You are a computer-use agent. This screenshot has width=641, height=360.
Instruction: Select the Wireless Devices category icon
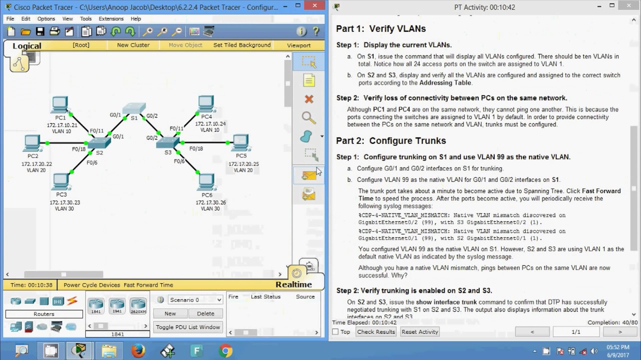point(58,301)
